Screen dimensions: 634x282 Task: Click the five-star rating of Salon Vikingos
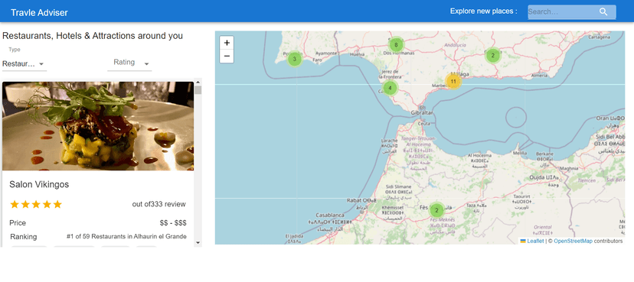click(36, 204)
